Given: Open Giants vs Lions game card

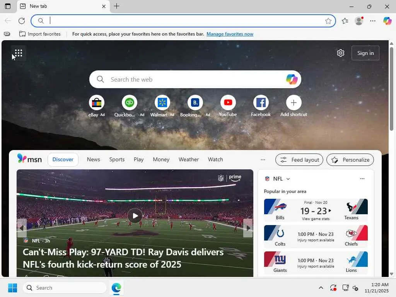Looking at the screenshot, I should click(316, 263).
